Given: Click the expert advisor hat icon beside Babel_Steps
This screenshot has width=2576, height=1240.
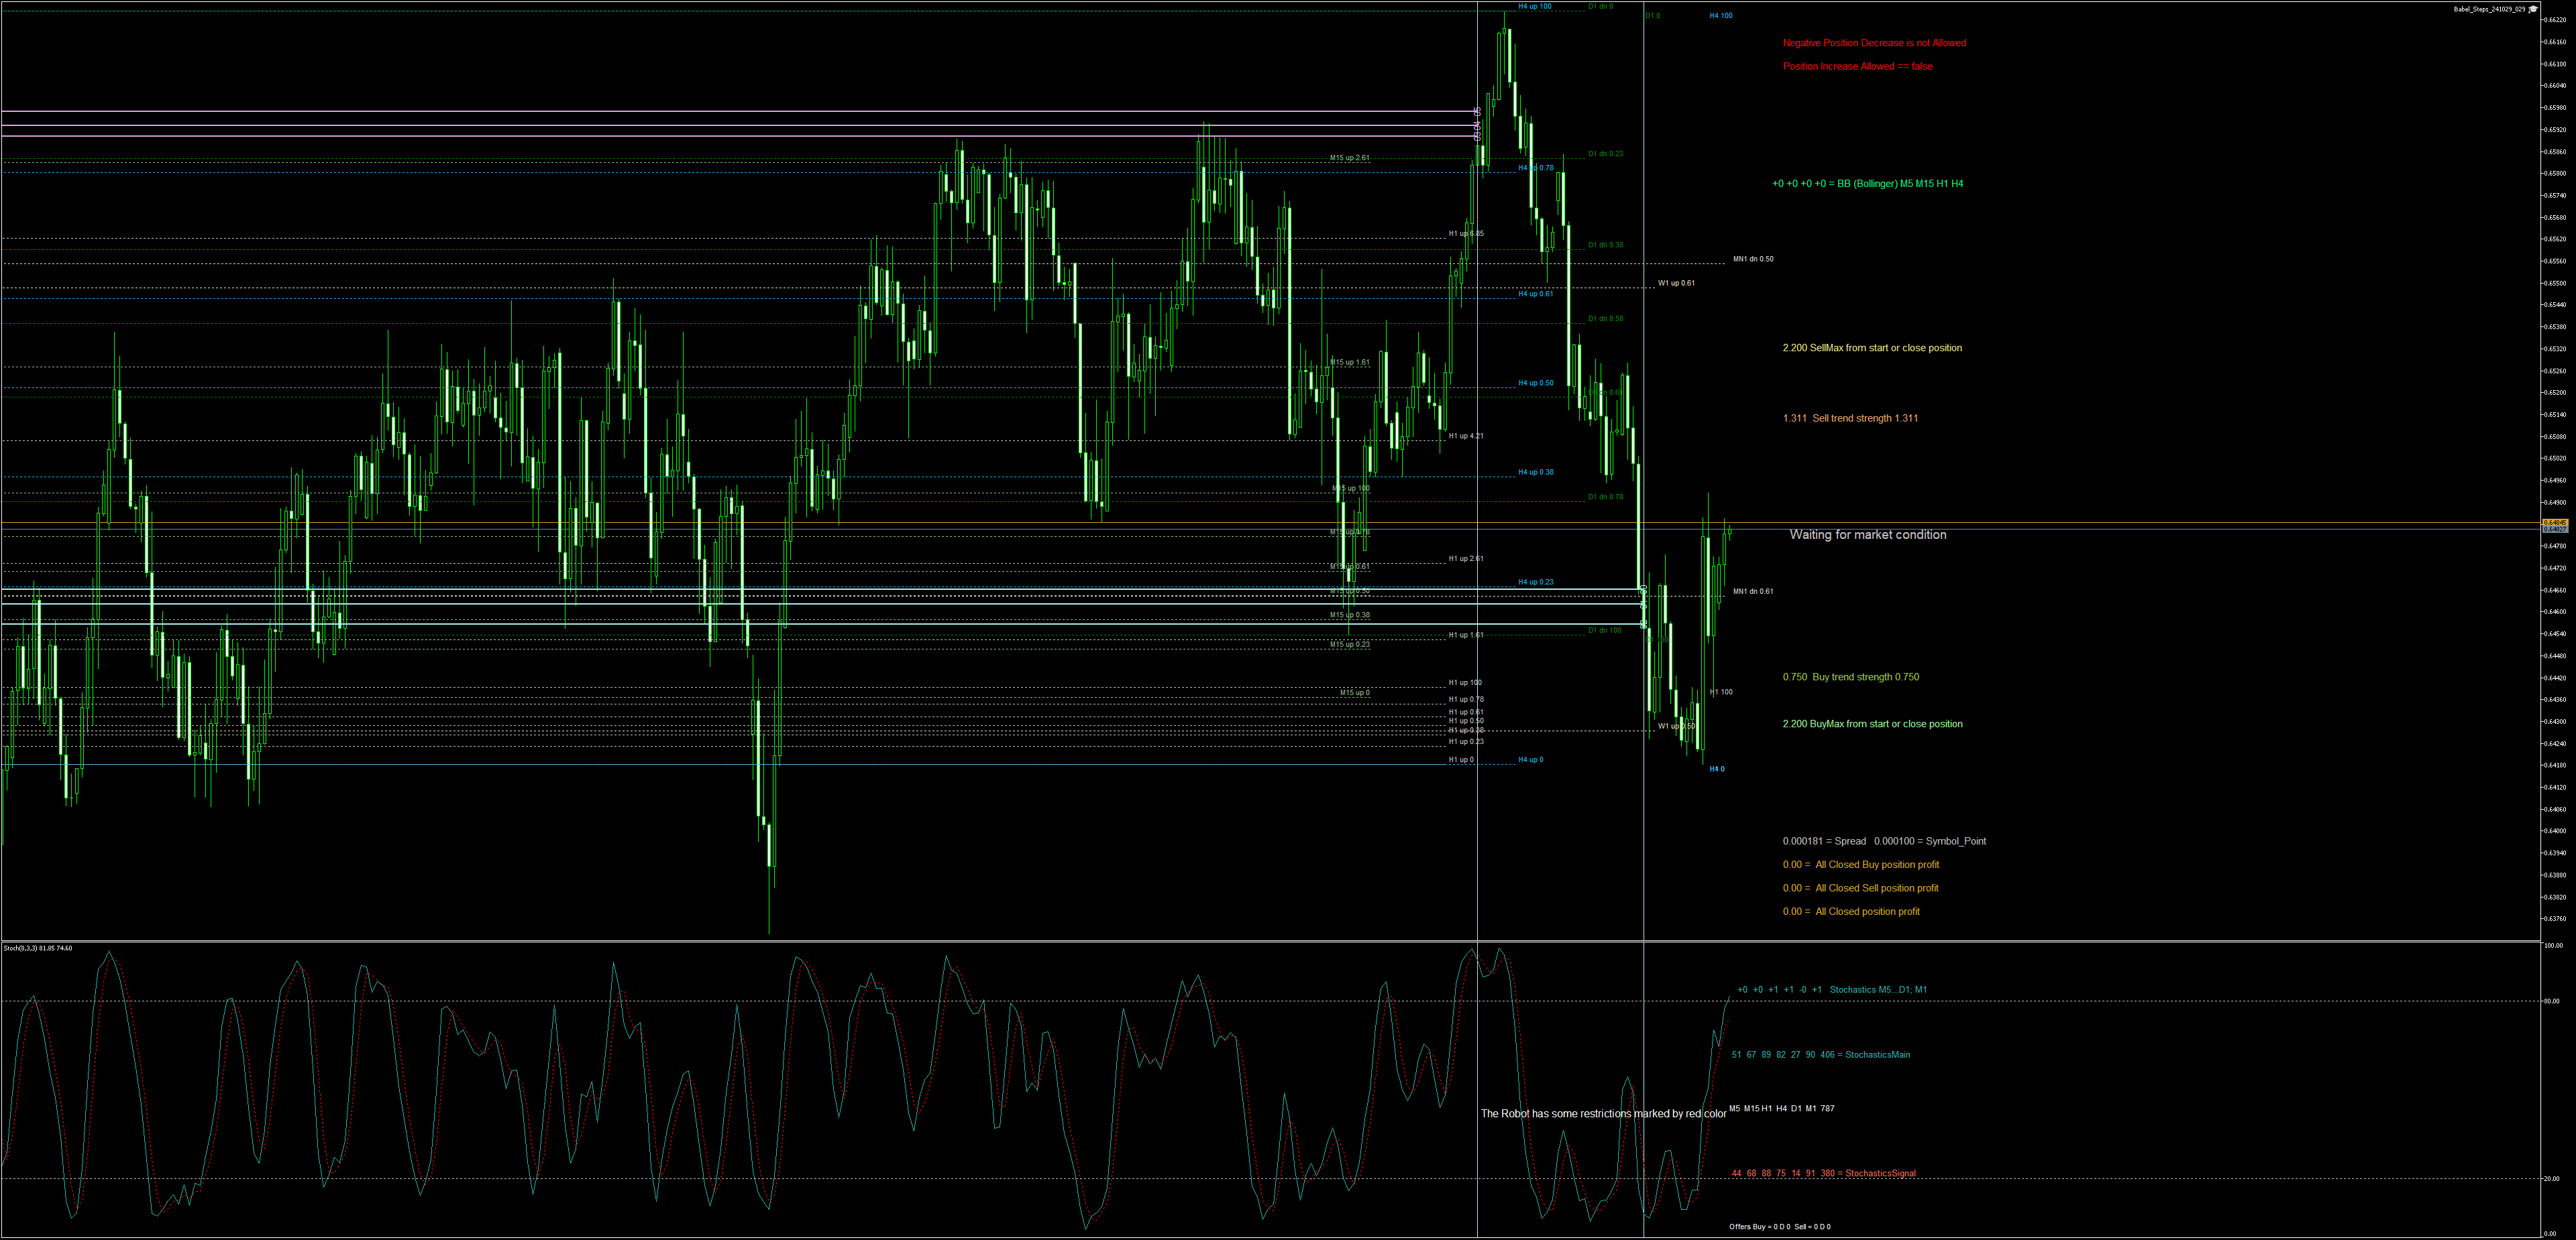Looking at the screenshot, I should tap(2534, 9).
